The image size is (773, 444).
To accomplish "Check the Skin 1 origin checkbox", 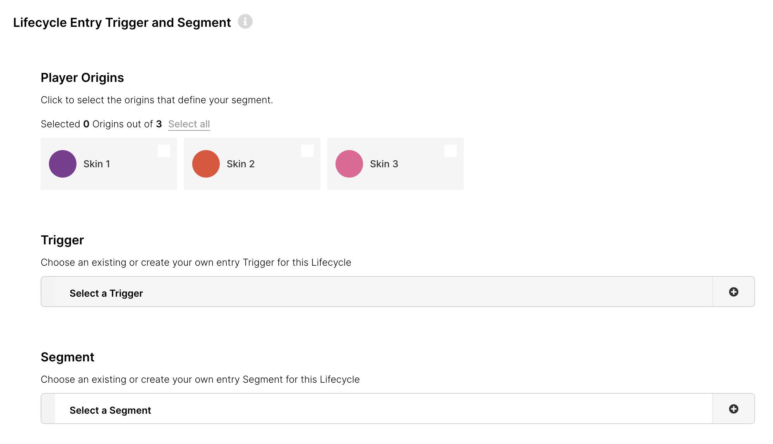I will (x=164, y=151).
